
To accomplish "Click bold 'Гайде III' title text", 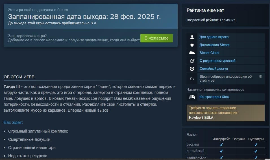I will pyautogui.click(x=12, y=87).
